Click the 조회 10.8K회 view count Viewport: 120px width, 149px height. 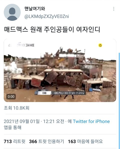coord(16,108)
